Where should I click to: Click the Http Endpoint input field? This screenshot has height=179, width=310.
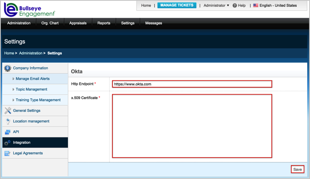(x=192, y=84)
